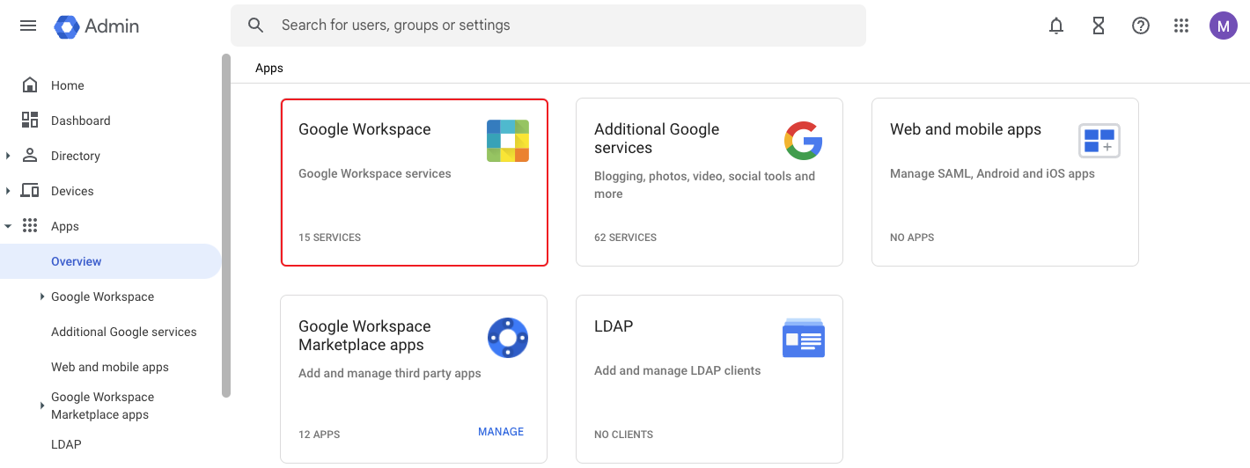Screen dimensions: 1250x468
Task: Click the LDAP card icon
Action: [x=803, y=338]
